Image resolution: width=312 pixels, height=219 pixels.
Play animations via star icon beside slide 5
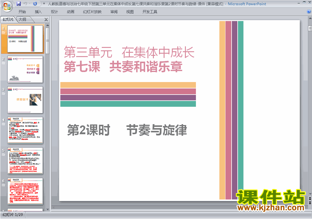[x=3, y=154]
